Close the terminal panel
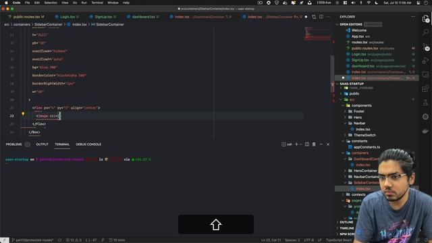The image size is (432, 243). [x=328, y=144]
